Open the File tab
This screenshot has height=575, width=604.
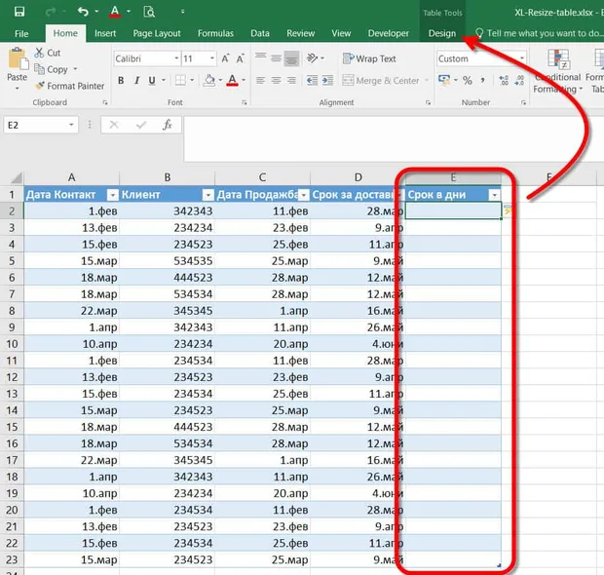(21, 33)
